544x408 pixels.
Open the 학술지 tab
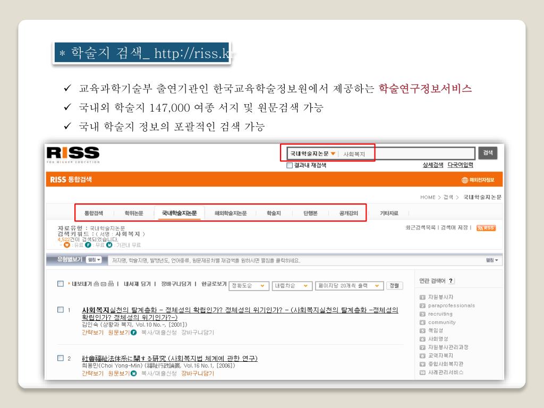[x=274, y=213]
